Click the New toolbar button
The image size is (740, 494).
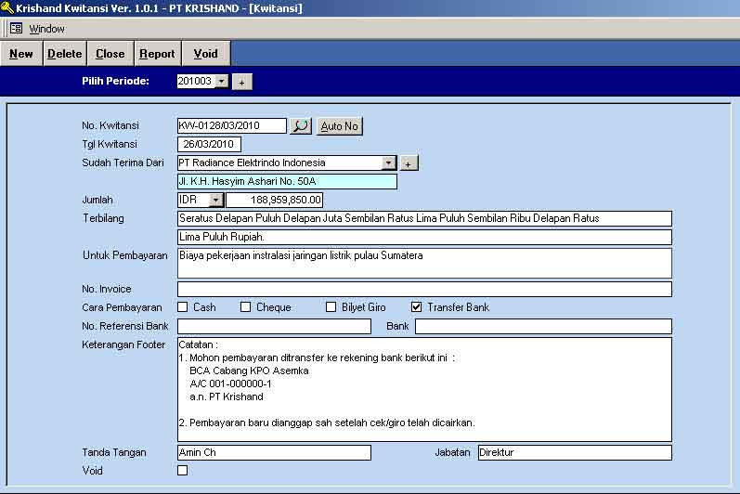point(21,54)
